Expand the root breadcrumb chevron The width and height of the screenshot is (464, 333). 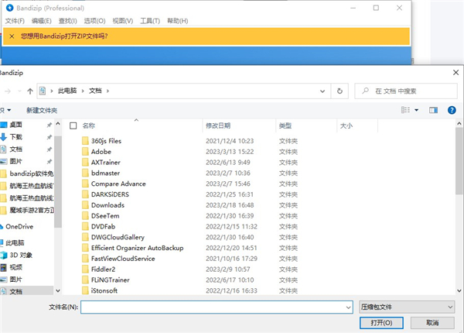pyautogui.click(x=52, y=91)
